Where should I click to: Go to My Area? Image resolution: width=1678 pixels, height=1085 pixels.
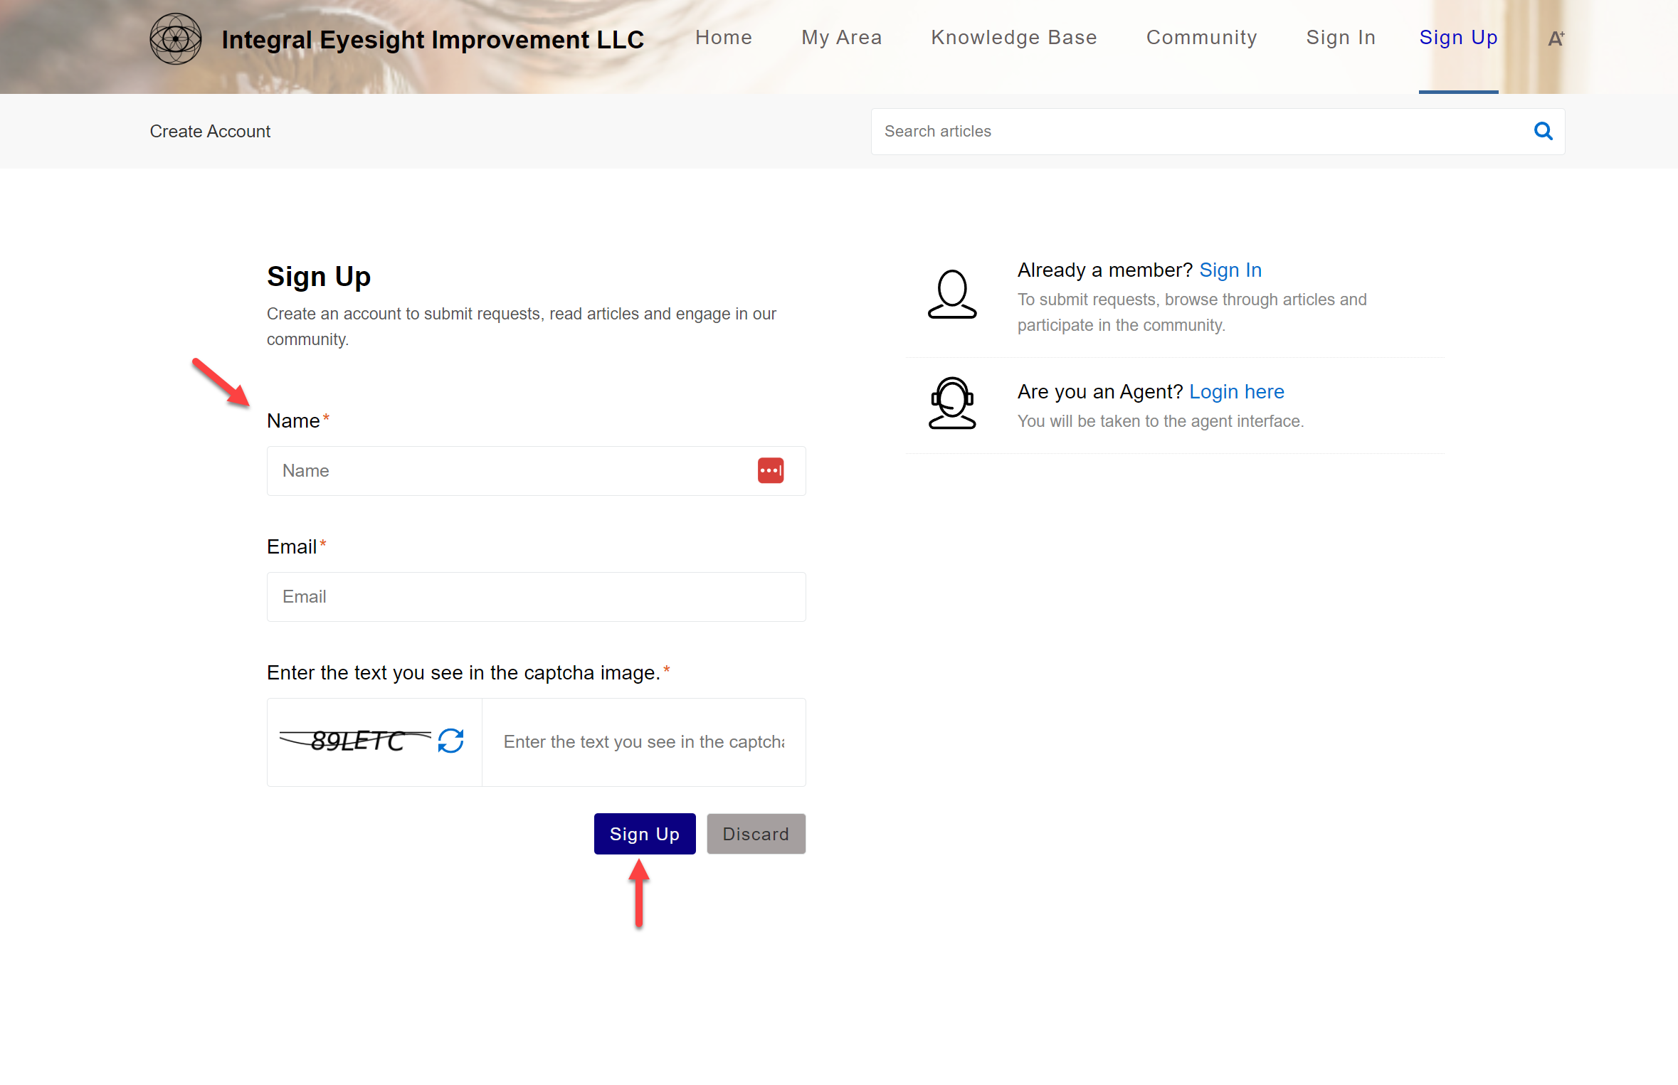tap(841, 38)
